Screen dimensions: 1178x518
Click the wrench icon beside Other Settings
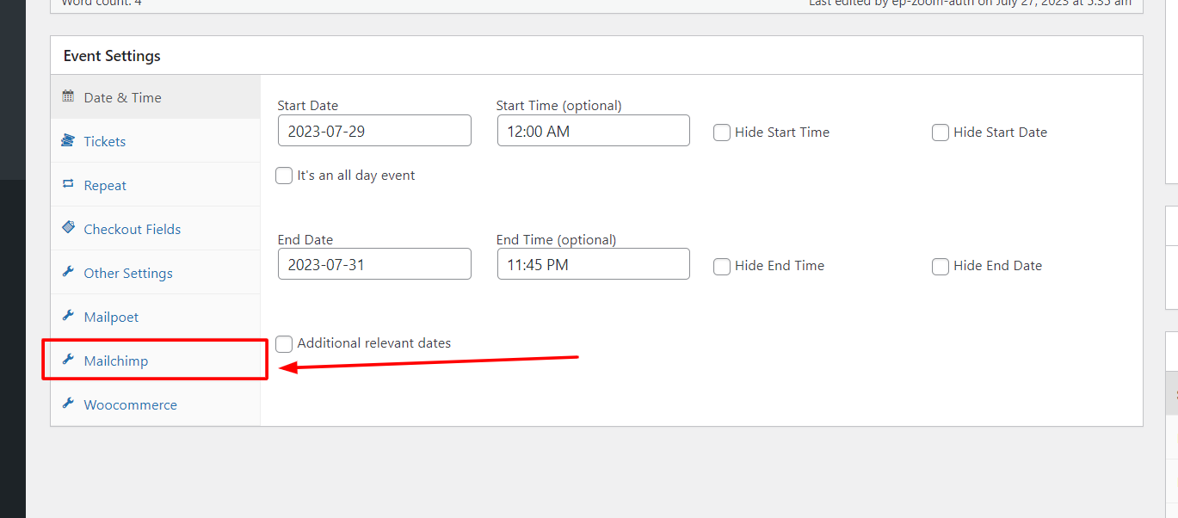[x=68, y=272]
